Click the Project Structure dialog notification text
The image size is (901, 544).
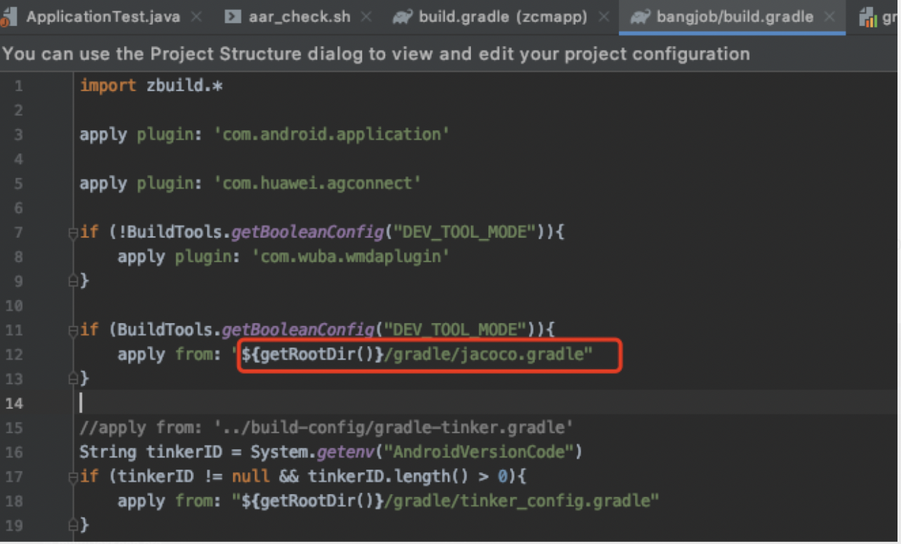tap(376, 53)
